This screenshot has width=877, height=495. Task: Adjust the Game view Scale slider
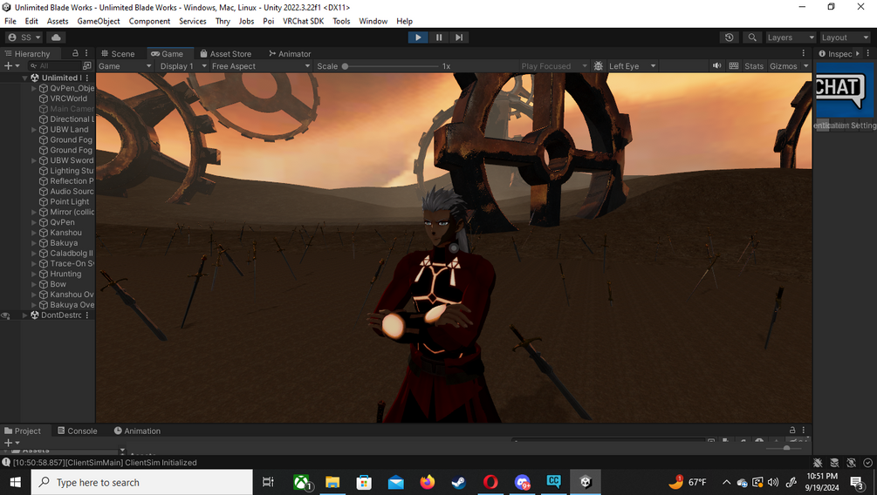tap(391, 66)
